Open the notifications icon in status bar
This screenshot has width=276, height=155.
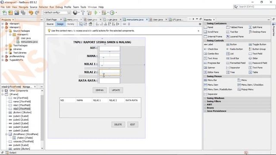pos(246,152)
